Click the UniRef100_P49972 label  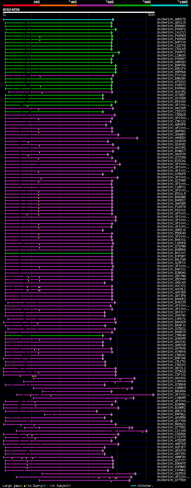pos(171,52)
